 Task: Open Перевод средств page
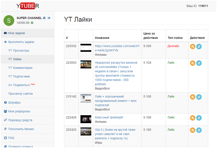[27, 120]
